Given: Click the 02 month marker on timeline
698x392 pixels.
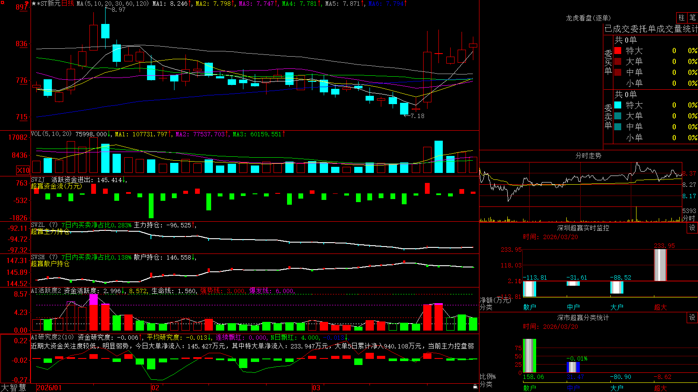Looking at the screenshot, I should coord(155,388).
